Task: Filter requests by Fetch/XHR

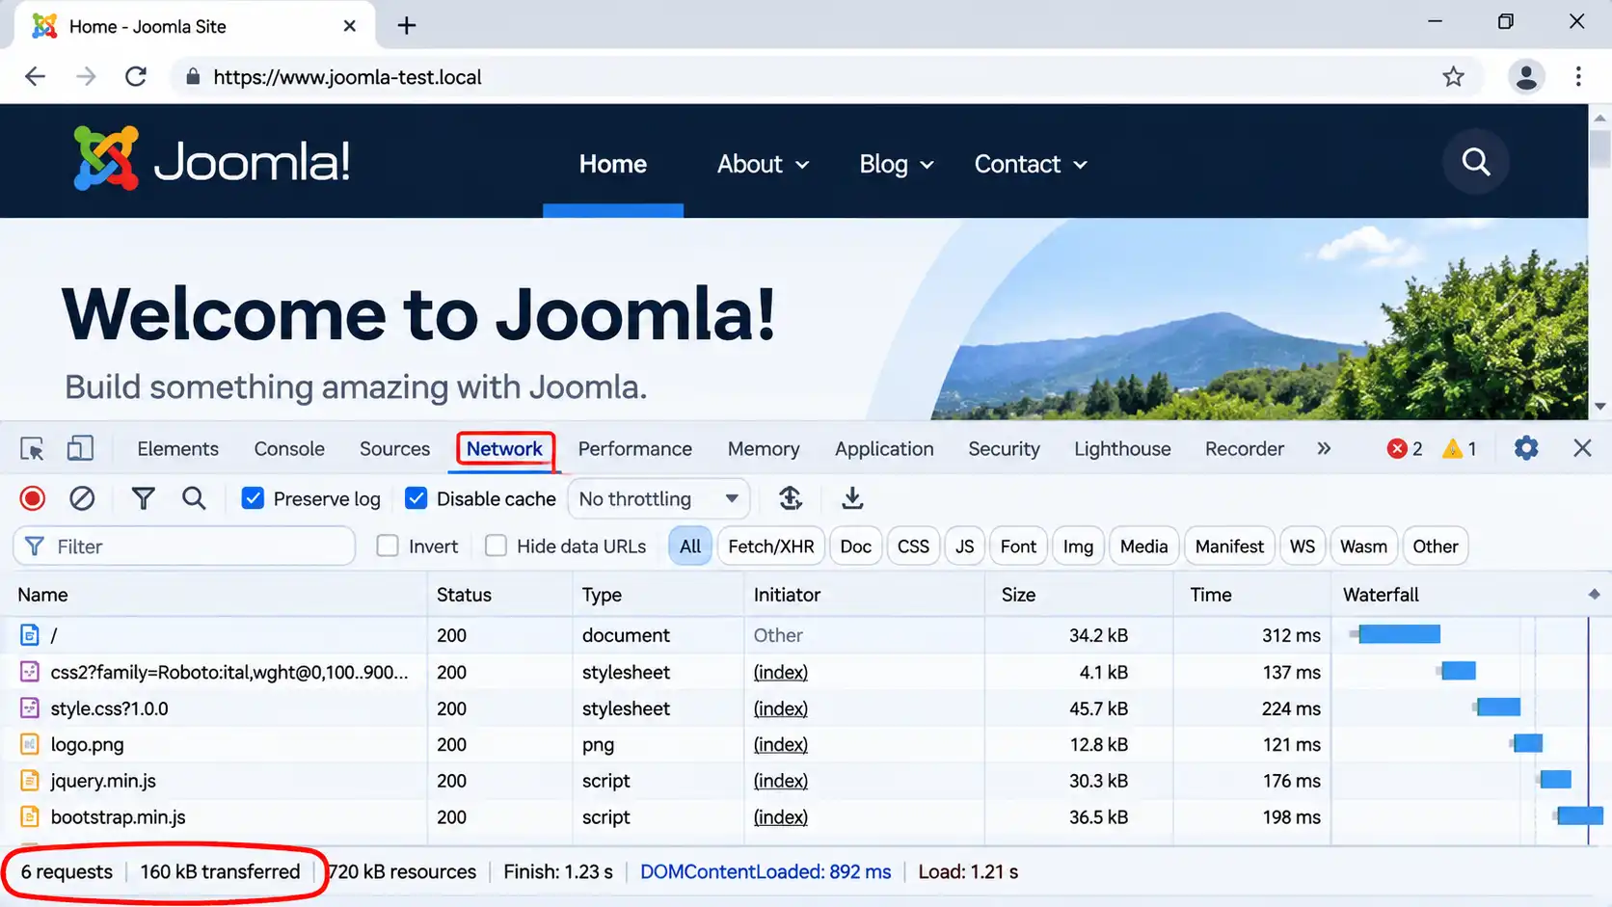Action: click(771, 547)
